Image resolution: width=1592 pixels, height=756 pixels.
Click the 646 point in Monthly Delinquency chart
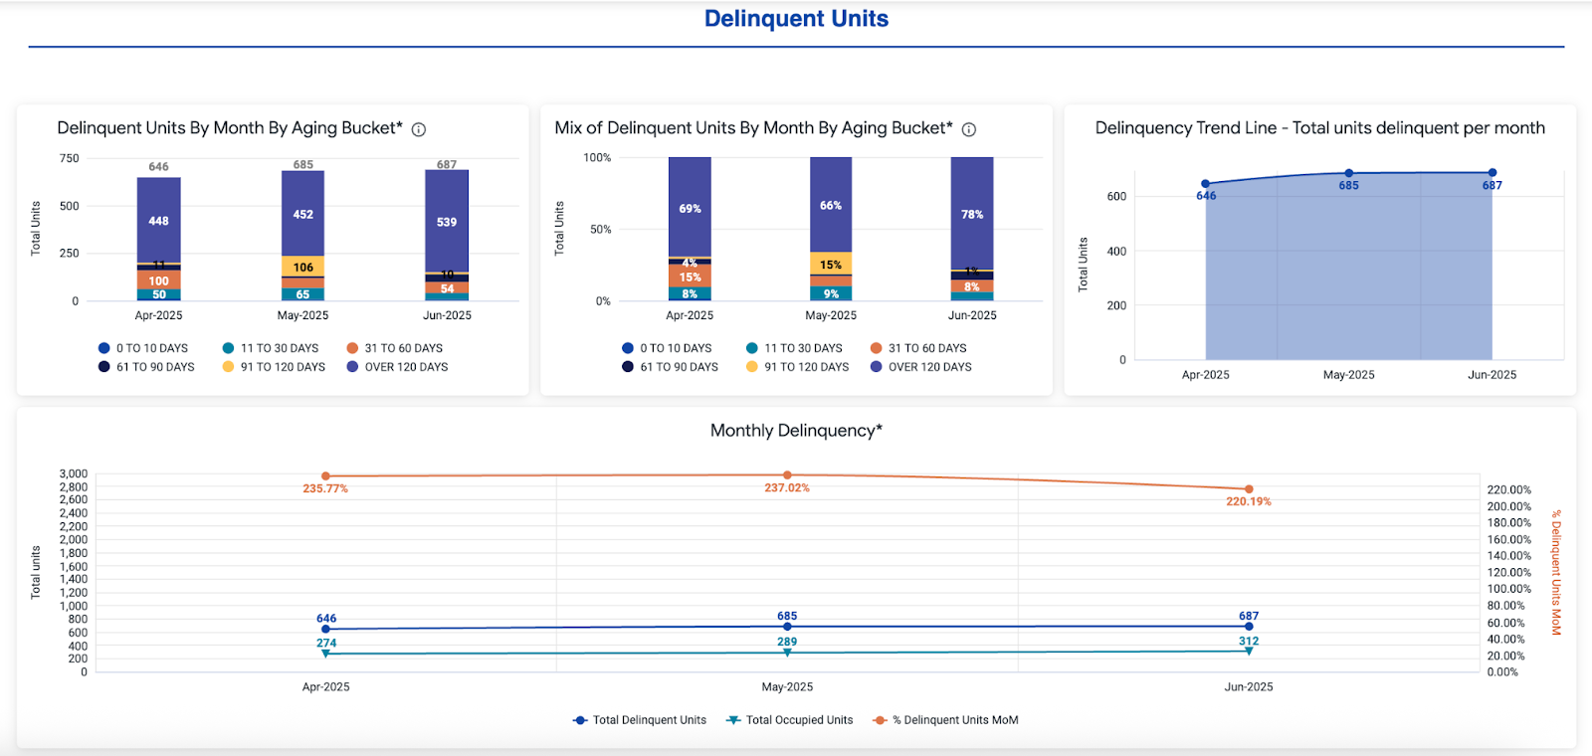[326, 629]
